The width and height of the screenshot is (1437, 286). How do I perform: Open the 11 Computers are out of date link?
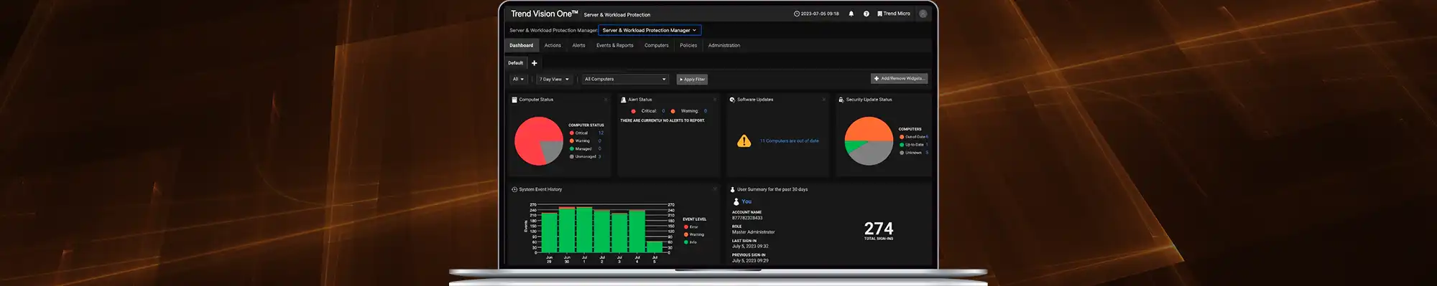(790, 141)
